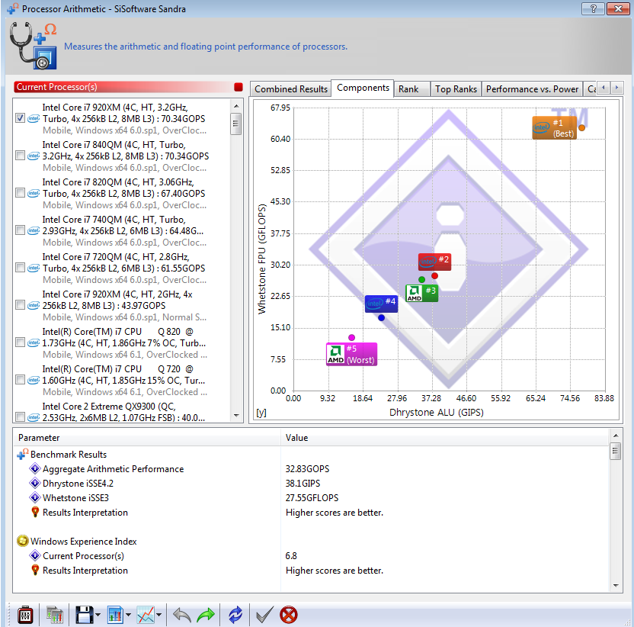Click the save floppy disk icon
Image resolution: width=634 pixels, height=627 pixels.
85,615
